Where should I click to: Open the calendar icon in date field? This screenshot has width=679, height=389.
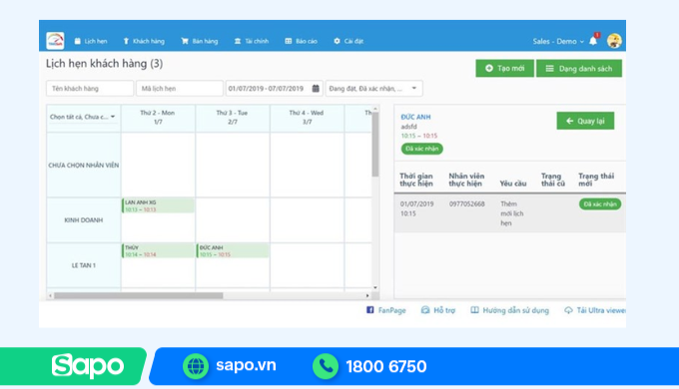[x=316, y=88]
